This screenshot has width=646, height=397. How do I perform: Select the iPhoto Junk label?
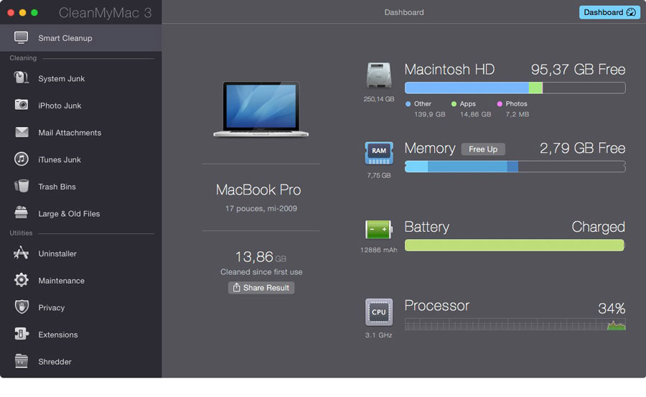point(60,106)
